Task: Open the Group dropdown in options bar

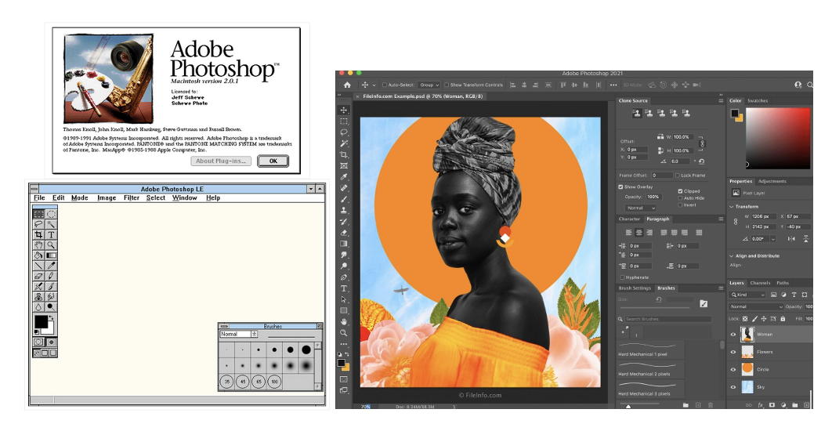Action: coord(429,85)
